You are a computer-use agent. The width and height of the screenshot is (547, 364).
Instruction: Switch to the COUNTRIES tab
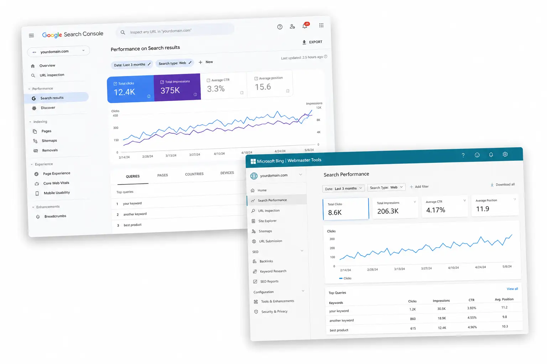[x=194, y=174]
